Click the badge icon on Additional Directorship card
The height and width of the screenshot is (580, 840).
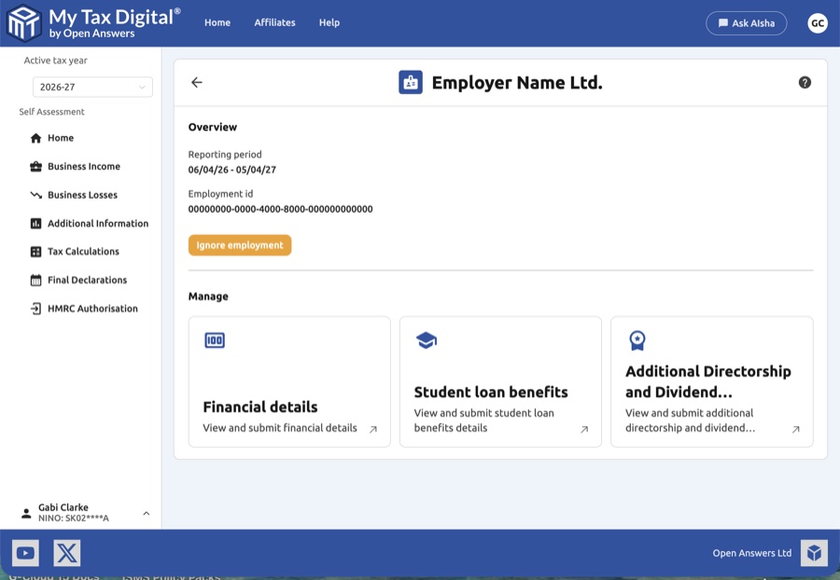point(636,338)
